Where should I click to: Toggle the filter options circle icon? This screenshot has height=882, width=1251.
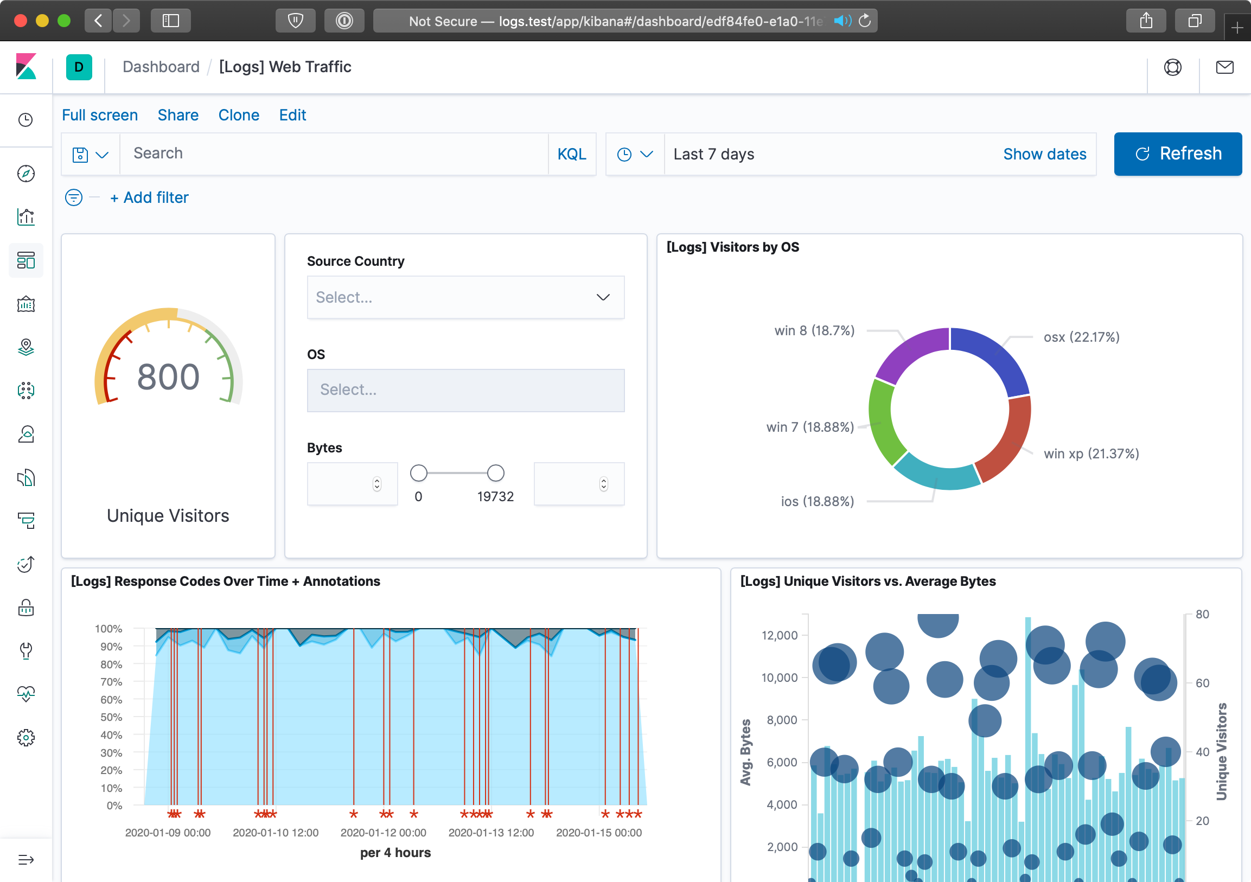pyautogui.click(x=74, y=197)
